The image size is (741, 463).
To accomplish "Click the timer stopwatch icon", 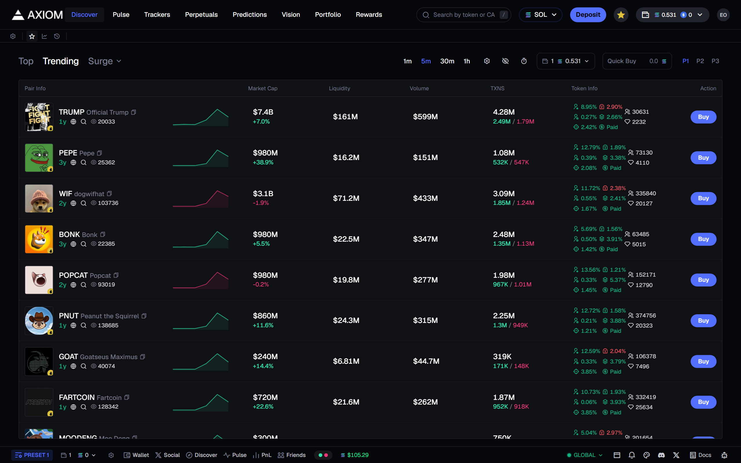I will (x=524, y=61).
